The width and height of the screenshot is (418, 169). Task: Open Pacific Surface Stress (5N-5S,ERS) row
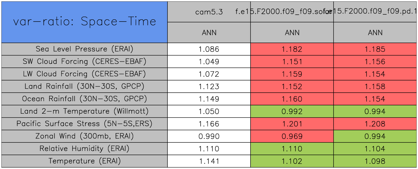pyautogui.click(x=84, y=124)
